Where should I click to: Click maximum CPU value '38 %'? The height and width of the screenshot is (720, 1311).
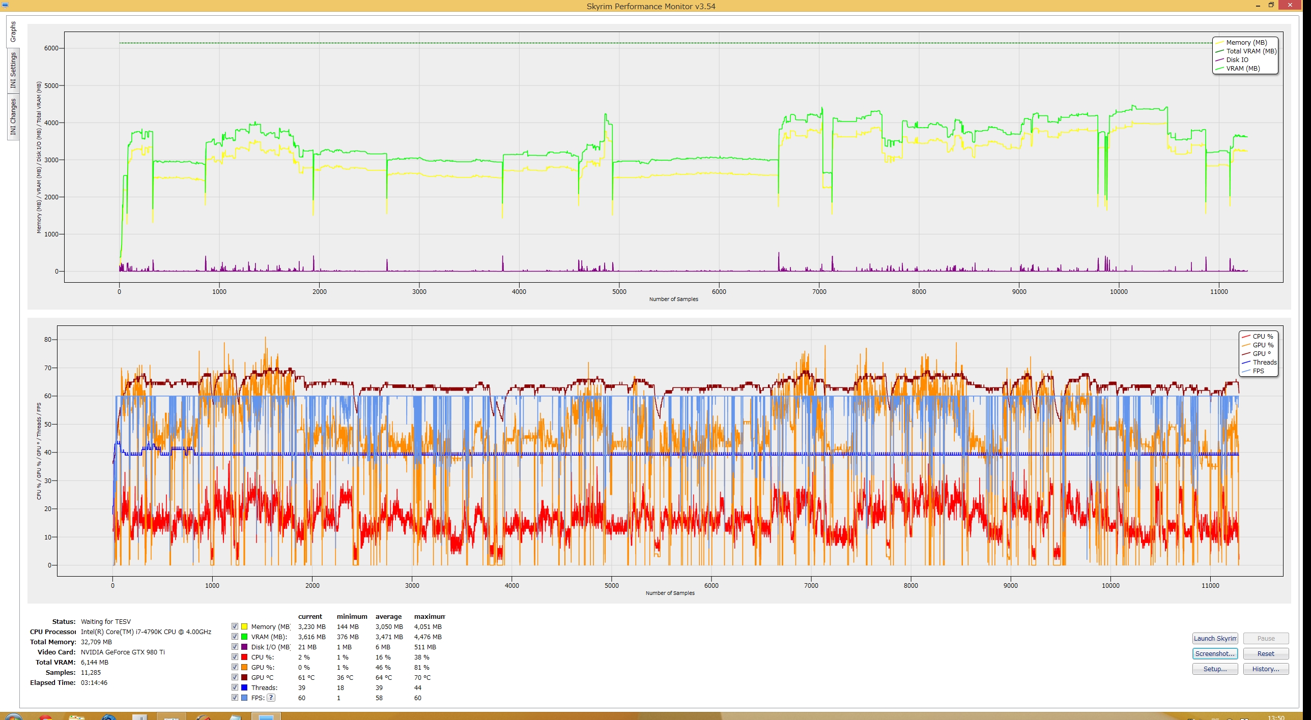(422, 657)
